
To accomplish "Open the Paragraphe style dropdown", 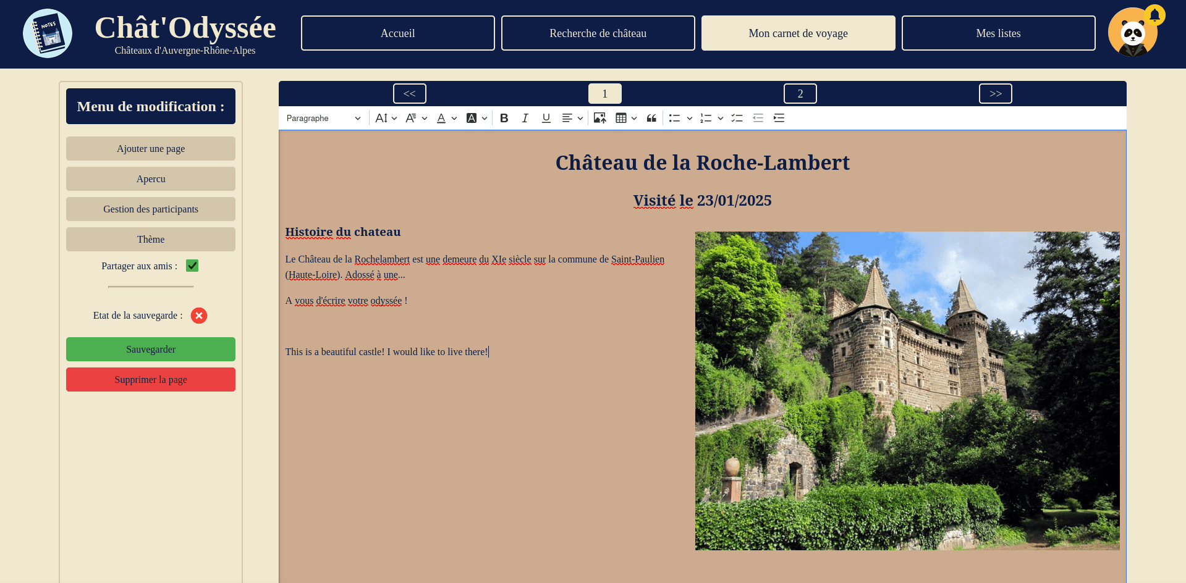I will pos(323,118).
